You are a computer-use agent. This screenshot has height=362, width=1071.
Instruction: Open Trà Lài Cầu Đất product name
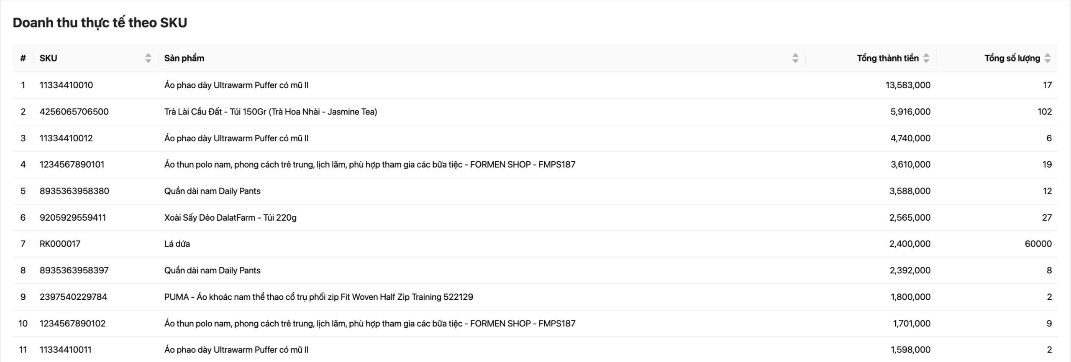point(270,112)
